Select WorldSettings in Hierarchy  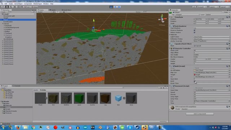[8, 39]
